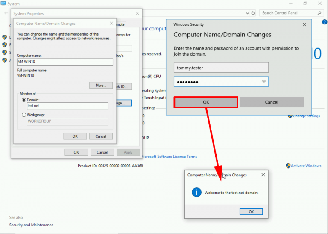Click the blue info icon in welcome dialog

(x=196, y=192)
